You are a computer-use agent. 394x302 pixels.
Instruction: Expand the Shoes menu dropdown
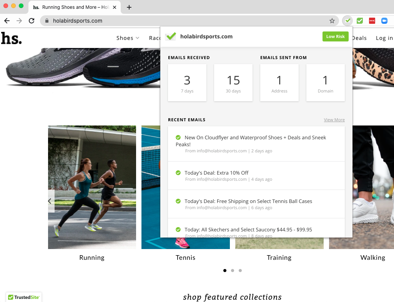(x=128, y=38)
